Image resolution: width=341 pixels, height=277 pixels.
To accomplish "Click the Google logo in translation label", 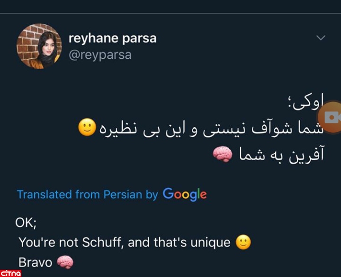I will coord(185,194).
